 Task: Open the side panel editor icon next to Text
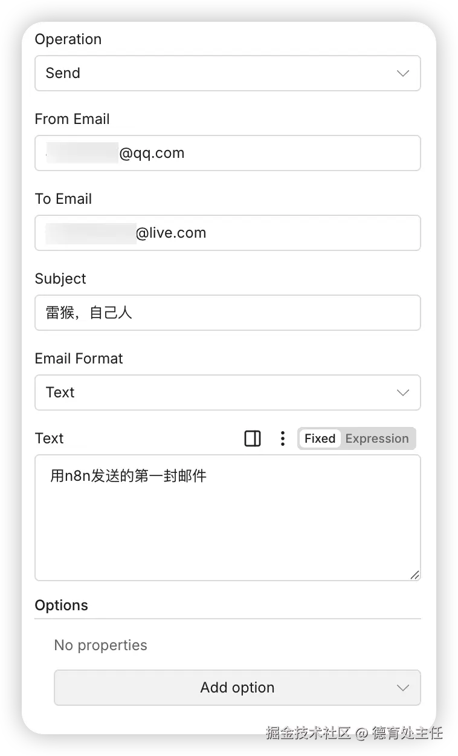tap(253, 438)
